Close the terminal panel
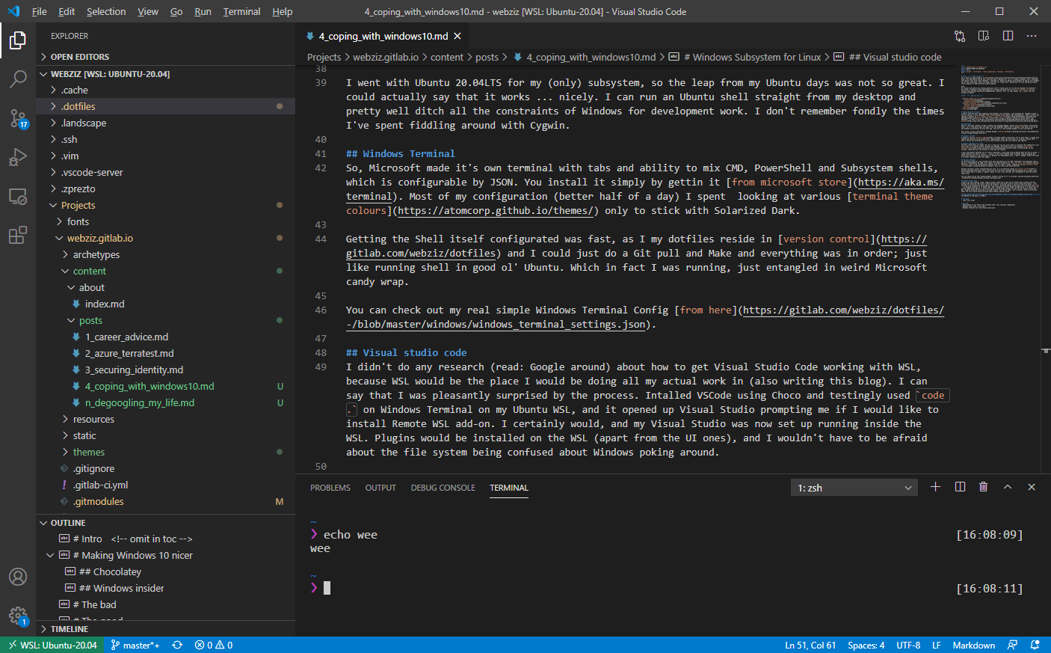This screenshot has width=1051, height=653. 1032,487
